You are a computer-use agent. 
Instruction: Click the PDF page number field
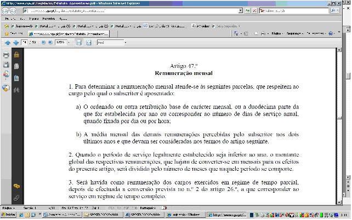pyautogui.click(x=24, y=42)
